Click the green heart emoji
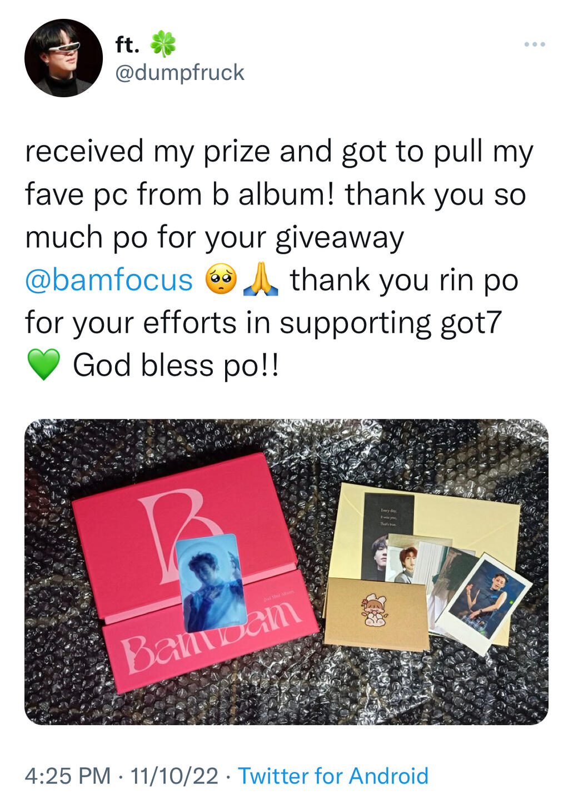The height and width of the screenshot is (800, 573). click(44, 365)
